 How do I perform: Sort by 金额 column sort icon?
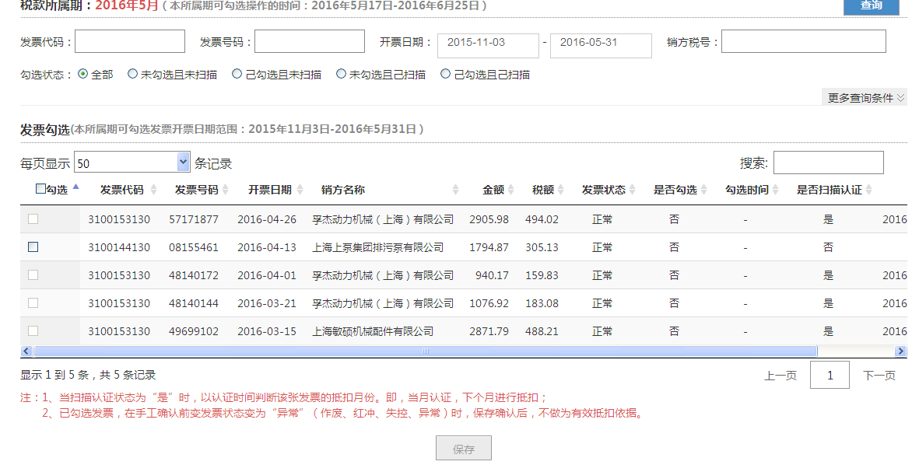coord(512,190)
